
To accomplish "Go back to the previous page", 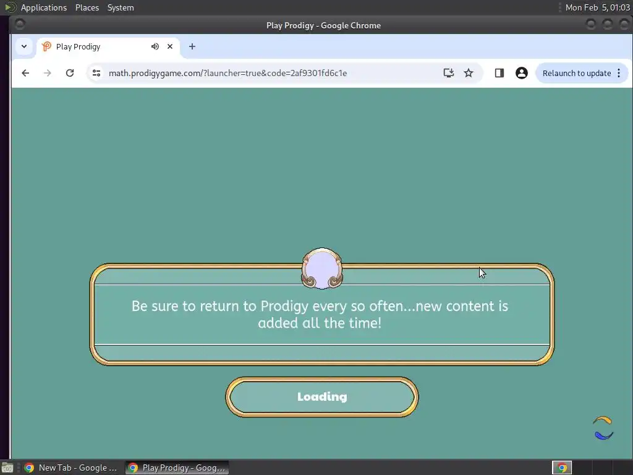I will tap(25, 73).
